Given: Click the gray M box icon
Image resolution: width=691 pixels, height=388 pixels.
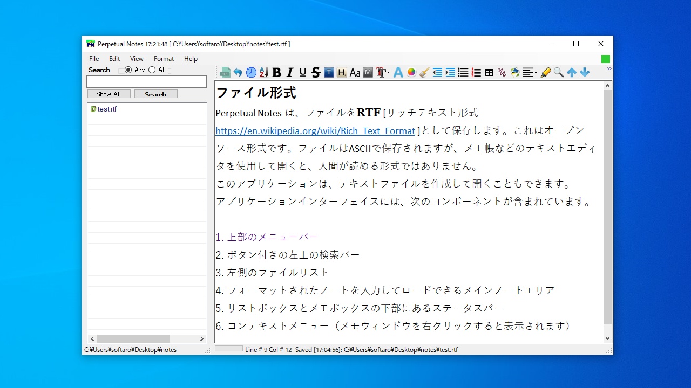Looking at the screenshot, I should [x=368, y=72].
